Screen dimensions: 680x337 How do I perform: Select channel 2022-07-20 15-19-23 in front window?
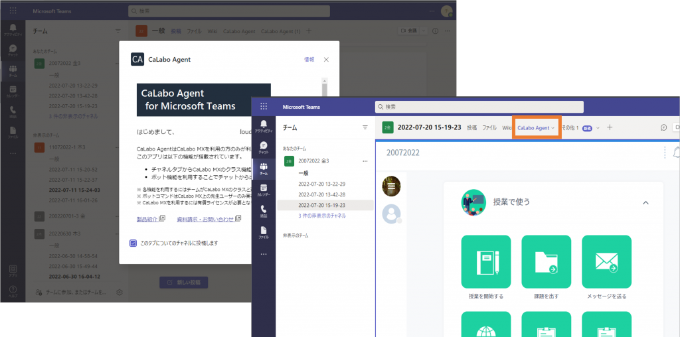point(325,205)
